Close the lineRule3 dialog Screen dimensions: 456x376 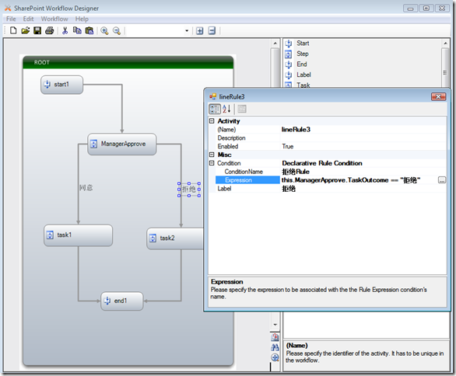coord(439,96)
